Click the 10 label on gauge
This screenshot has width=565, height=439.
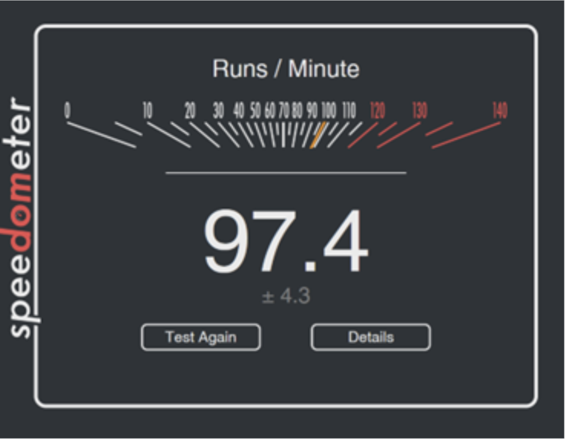click(147, 111)
